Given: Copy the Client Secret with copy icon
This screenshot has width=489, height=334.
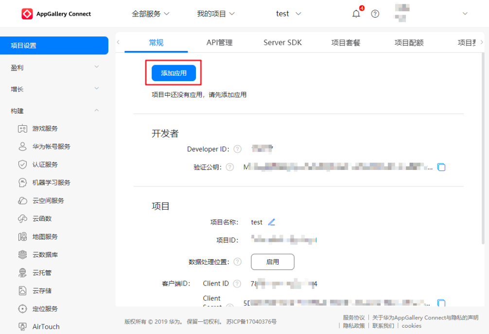Looking at the screenshot, I should coord(441,302).
